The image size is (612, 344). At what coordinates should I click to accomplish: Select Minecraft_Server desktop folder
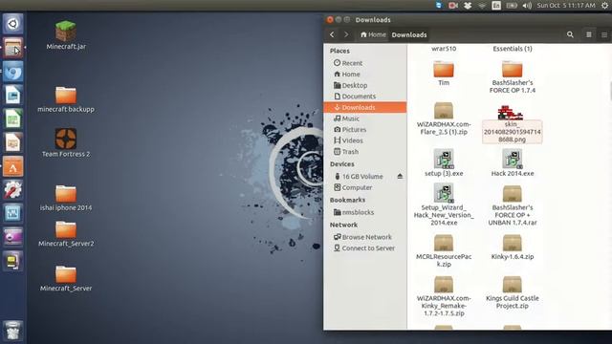pyautogui.click(x=66, y=279)
